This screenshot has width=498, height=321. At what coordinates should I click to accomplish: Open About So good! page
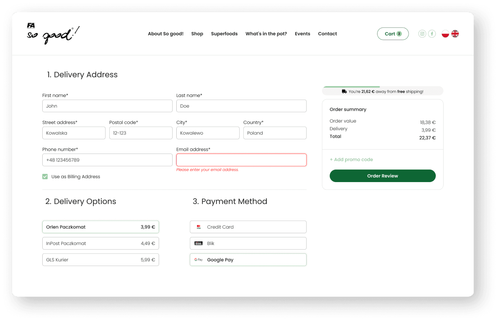166,34
